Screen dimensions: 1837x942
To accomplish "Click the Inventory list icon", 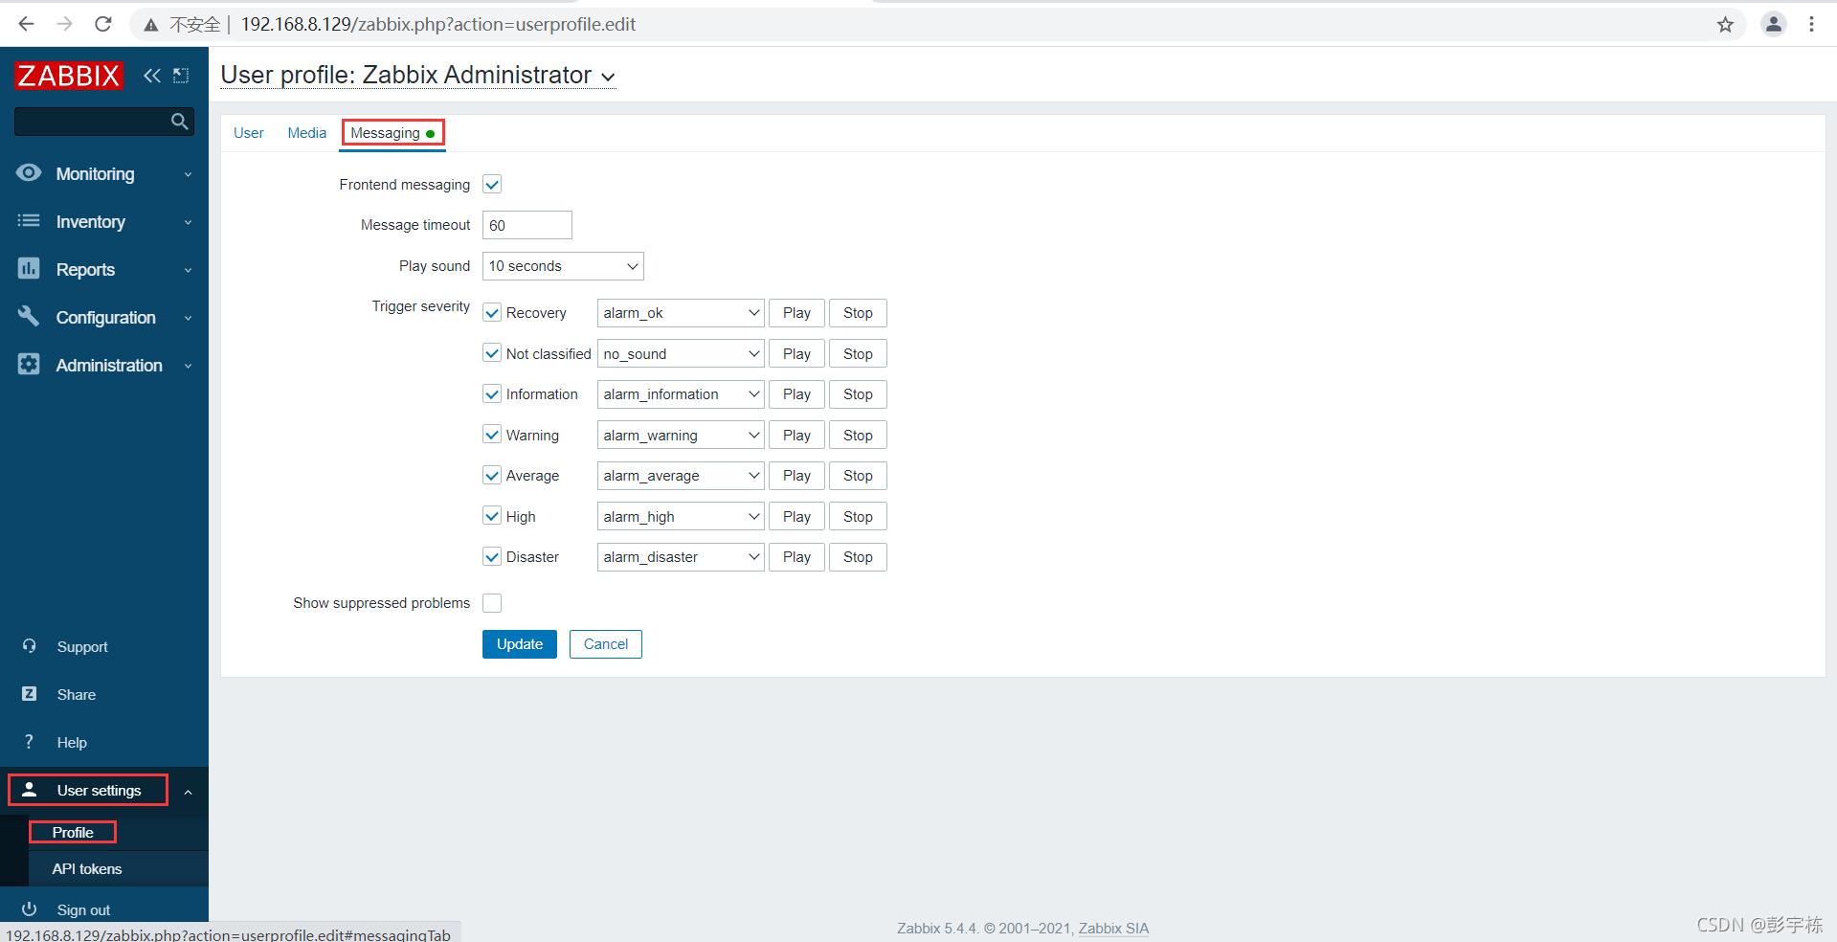I will [x=29, y=221].
